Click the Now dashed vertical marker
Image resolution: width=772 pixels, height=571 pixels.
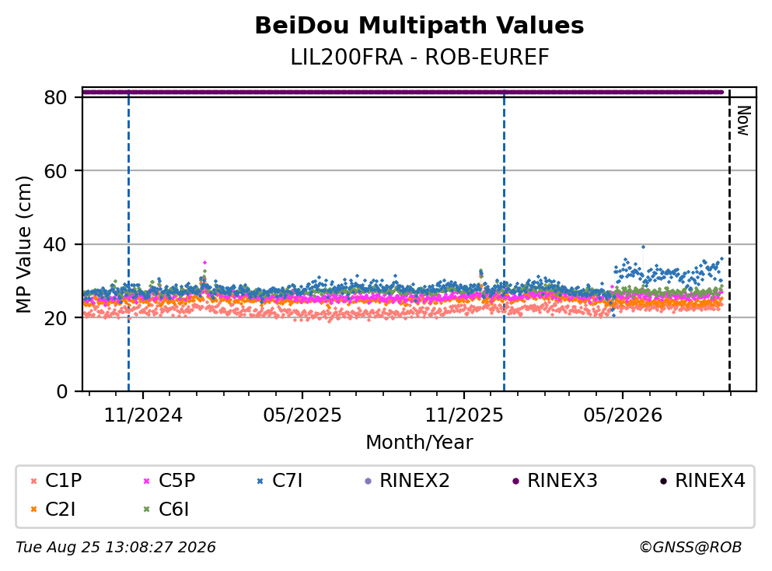click(x=730, y=241)
